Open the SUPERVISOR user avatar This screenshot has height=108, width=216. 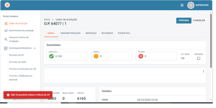click(191, 5)
